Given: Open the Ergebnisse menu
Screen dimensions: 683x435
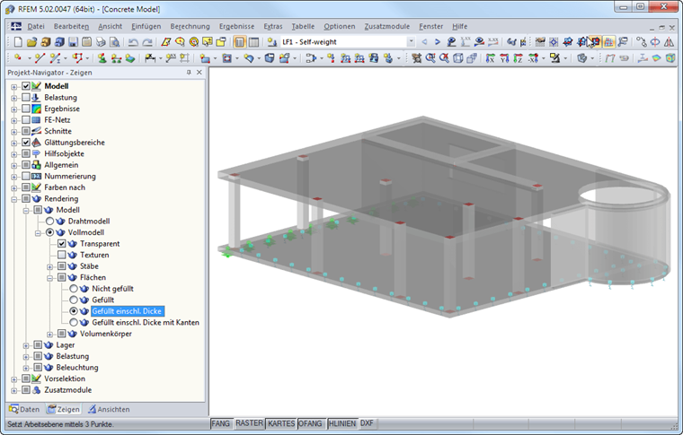Looking at the screenshot, I should (x=236, y=26).
